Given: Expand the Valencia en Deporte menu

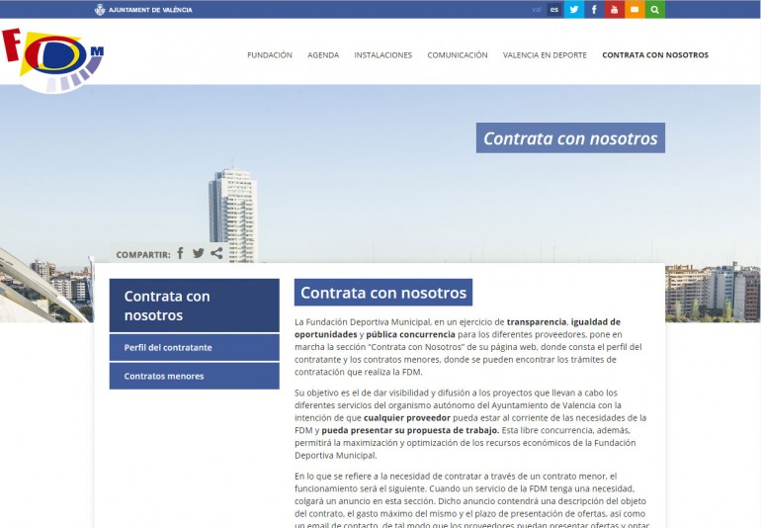Looking at the screenshot, I should tap(545, 55).
